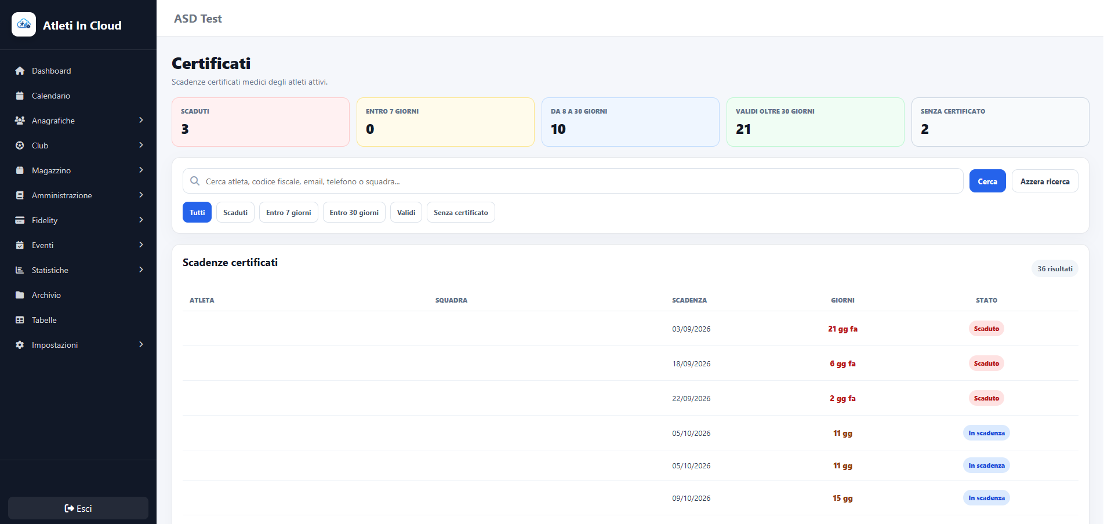Viewport: 1104px width, 524px height.
Task: Click the magnifier icon in search box
Action: coord(195,181)
